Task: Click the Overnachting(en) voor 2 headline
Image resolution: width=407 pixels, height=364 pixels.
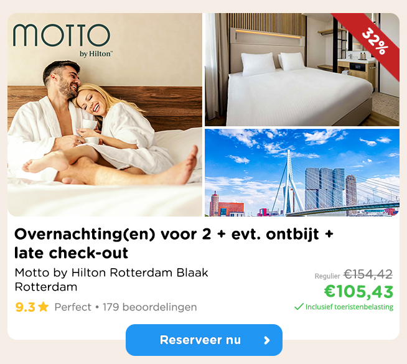Action: tap(174, 243)
